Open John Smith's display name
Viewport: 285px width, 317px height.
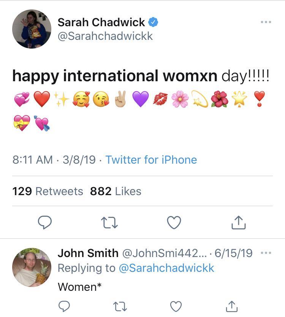tap(88, 253)
